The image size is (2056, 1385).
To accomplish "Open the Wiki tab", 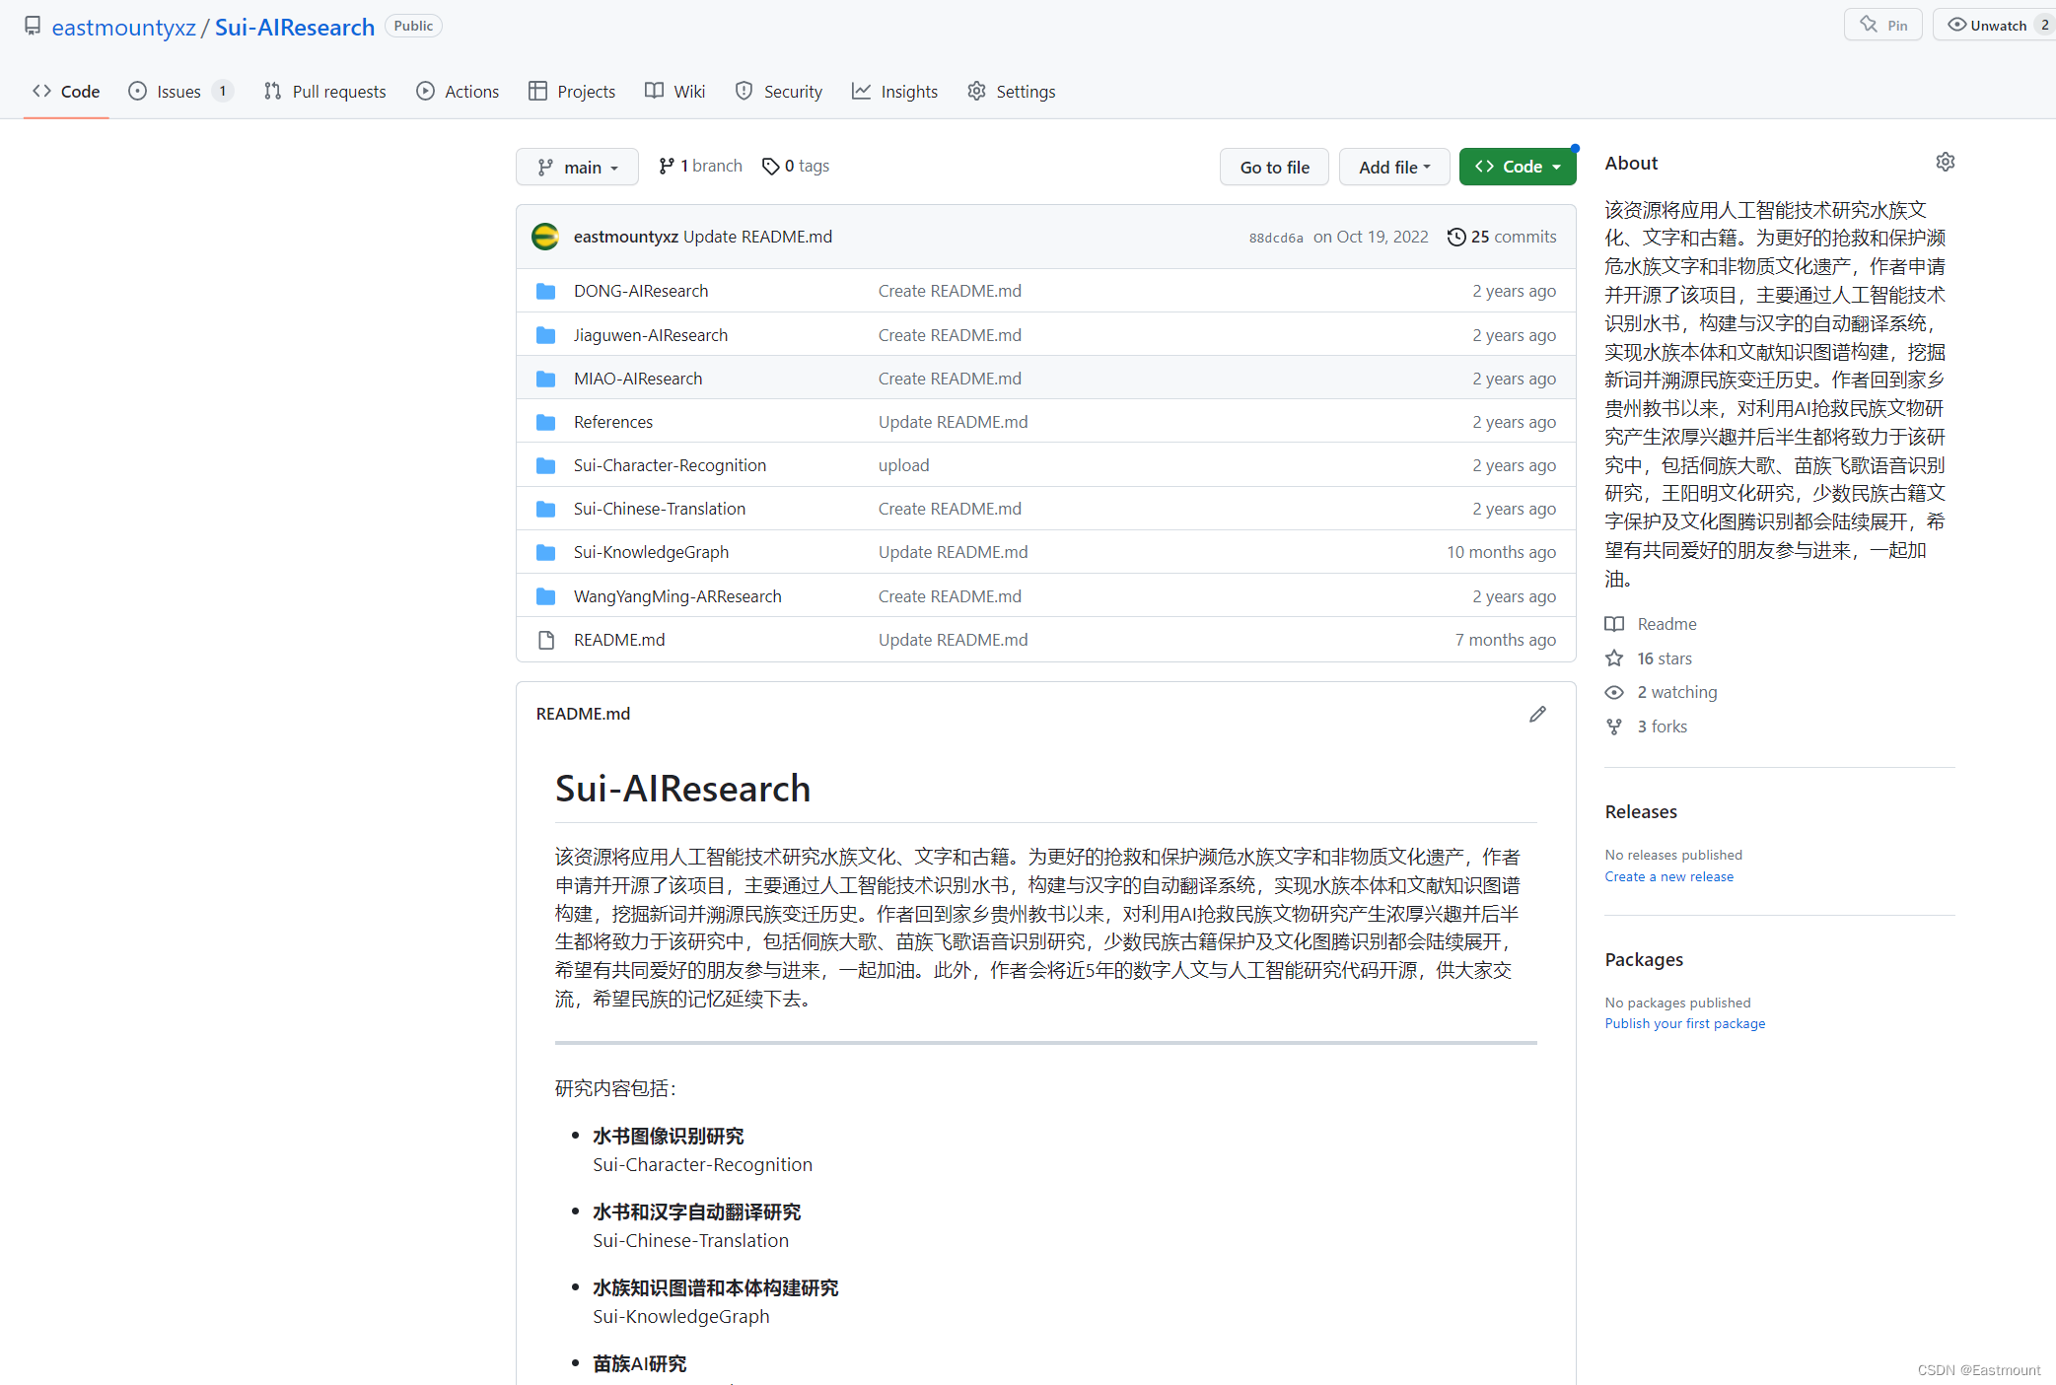I will (675, 91).
